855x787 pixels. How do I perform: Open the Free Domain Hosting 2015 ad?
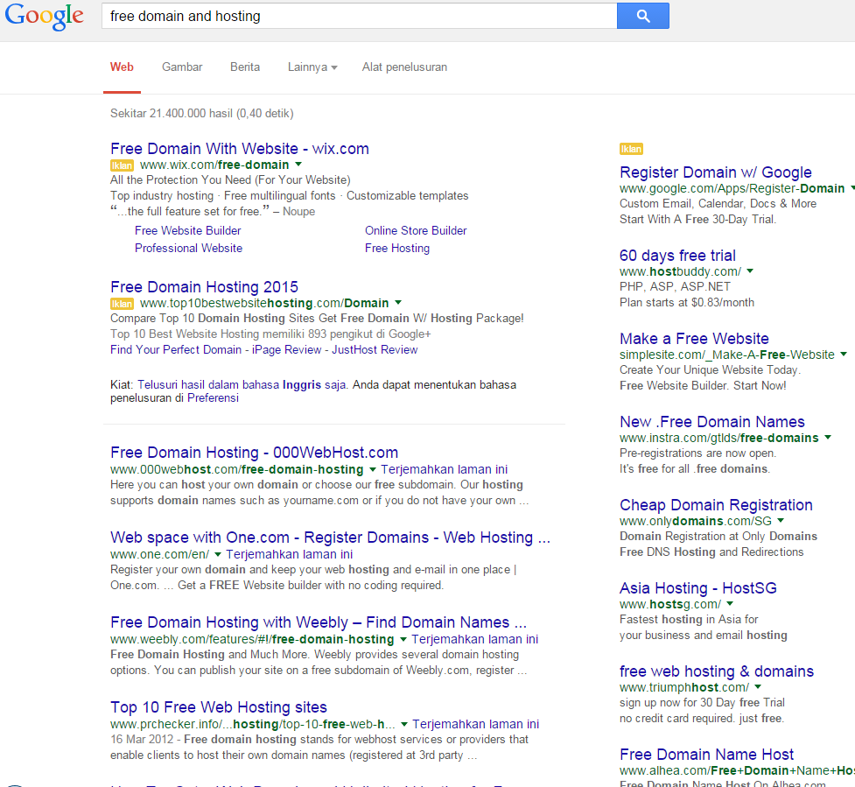click(205, 287)
